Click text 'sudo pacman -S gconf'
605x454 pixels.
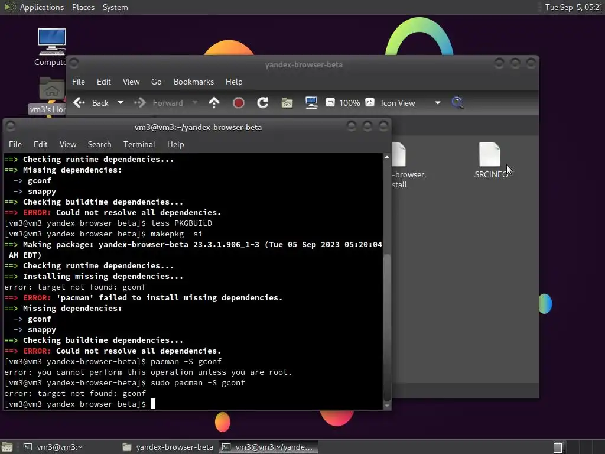pyautogui.click(x=197, y=383)
